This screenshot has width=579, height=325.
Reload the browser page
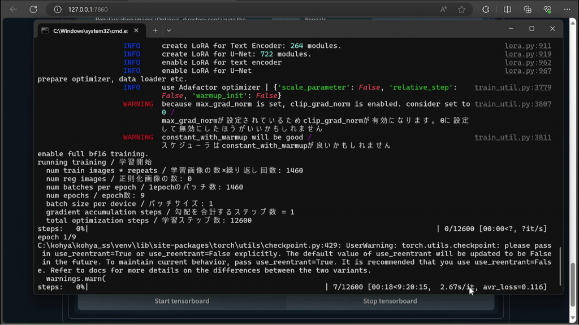pos(33,10)
